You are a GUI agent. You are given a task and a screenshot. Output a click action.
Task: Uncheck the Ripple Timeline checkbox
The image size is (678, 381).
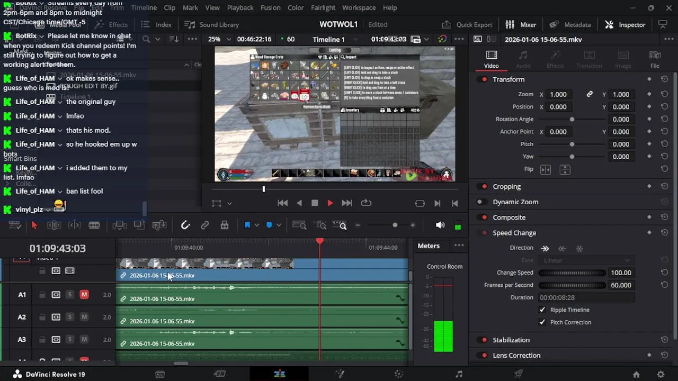tap(542, 310)
